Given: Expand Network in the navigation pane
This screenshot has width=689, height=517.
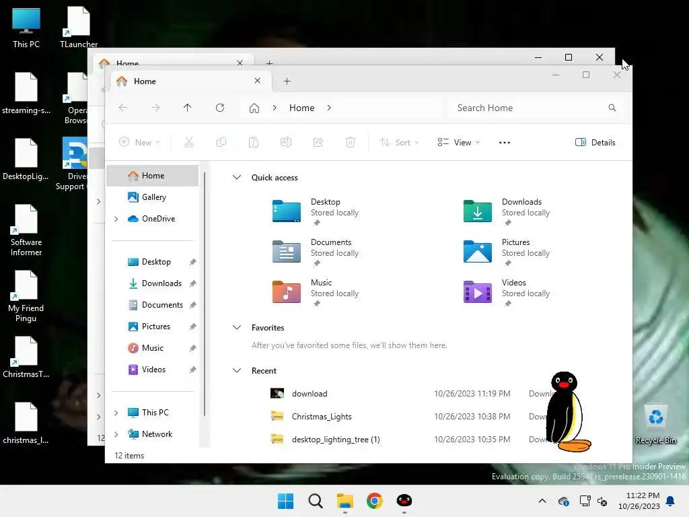Looking at the screenshot, I should 116,434.
